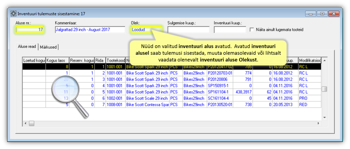Focus the Sulgemise kuup. date field
Viewport: 350px width, 149px height.
click(189, 29)
